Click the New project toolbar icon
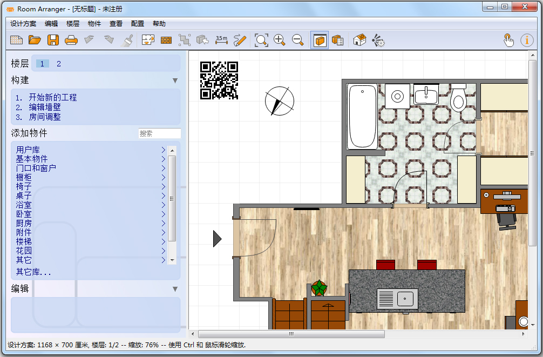This screenshot has height=357, width=543. pyautogui.click(x=16, y=40)
